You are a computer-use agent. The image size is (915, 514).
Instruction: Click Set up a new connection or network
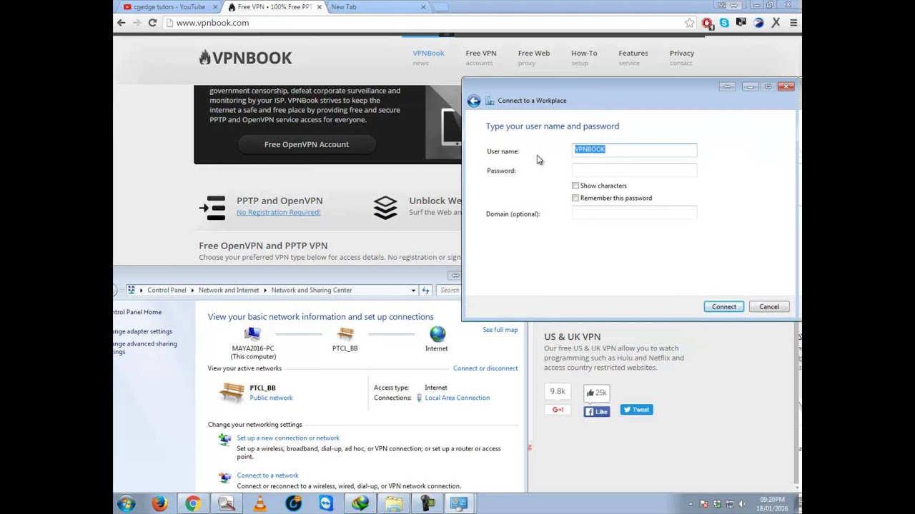tap(288, 438)
